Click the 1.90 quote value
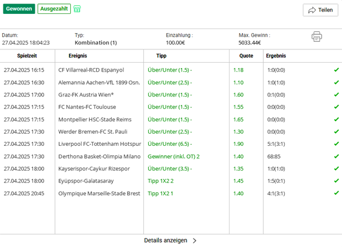The height and width of the screenshot is (247, 342). 238,144
